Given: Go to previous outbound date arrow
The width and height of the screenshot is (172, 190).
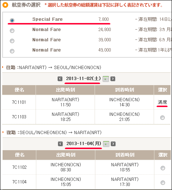Looking at the screenshot, I should [60, 79].
